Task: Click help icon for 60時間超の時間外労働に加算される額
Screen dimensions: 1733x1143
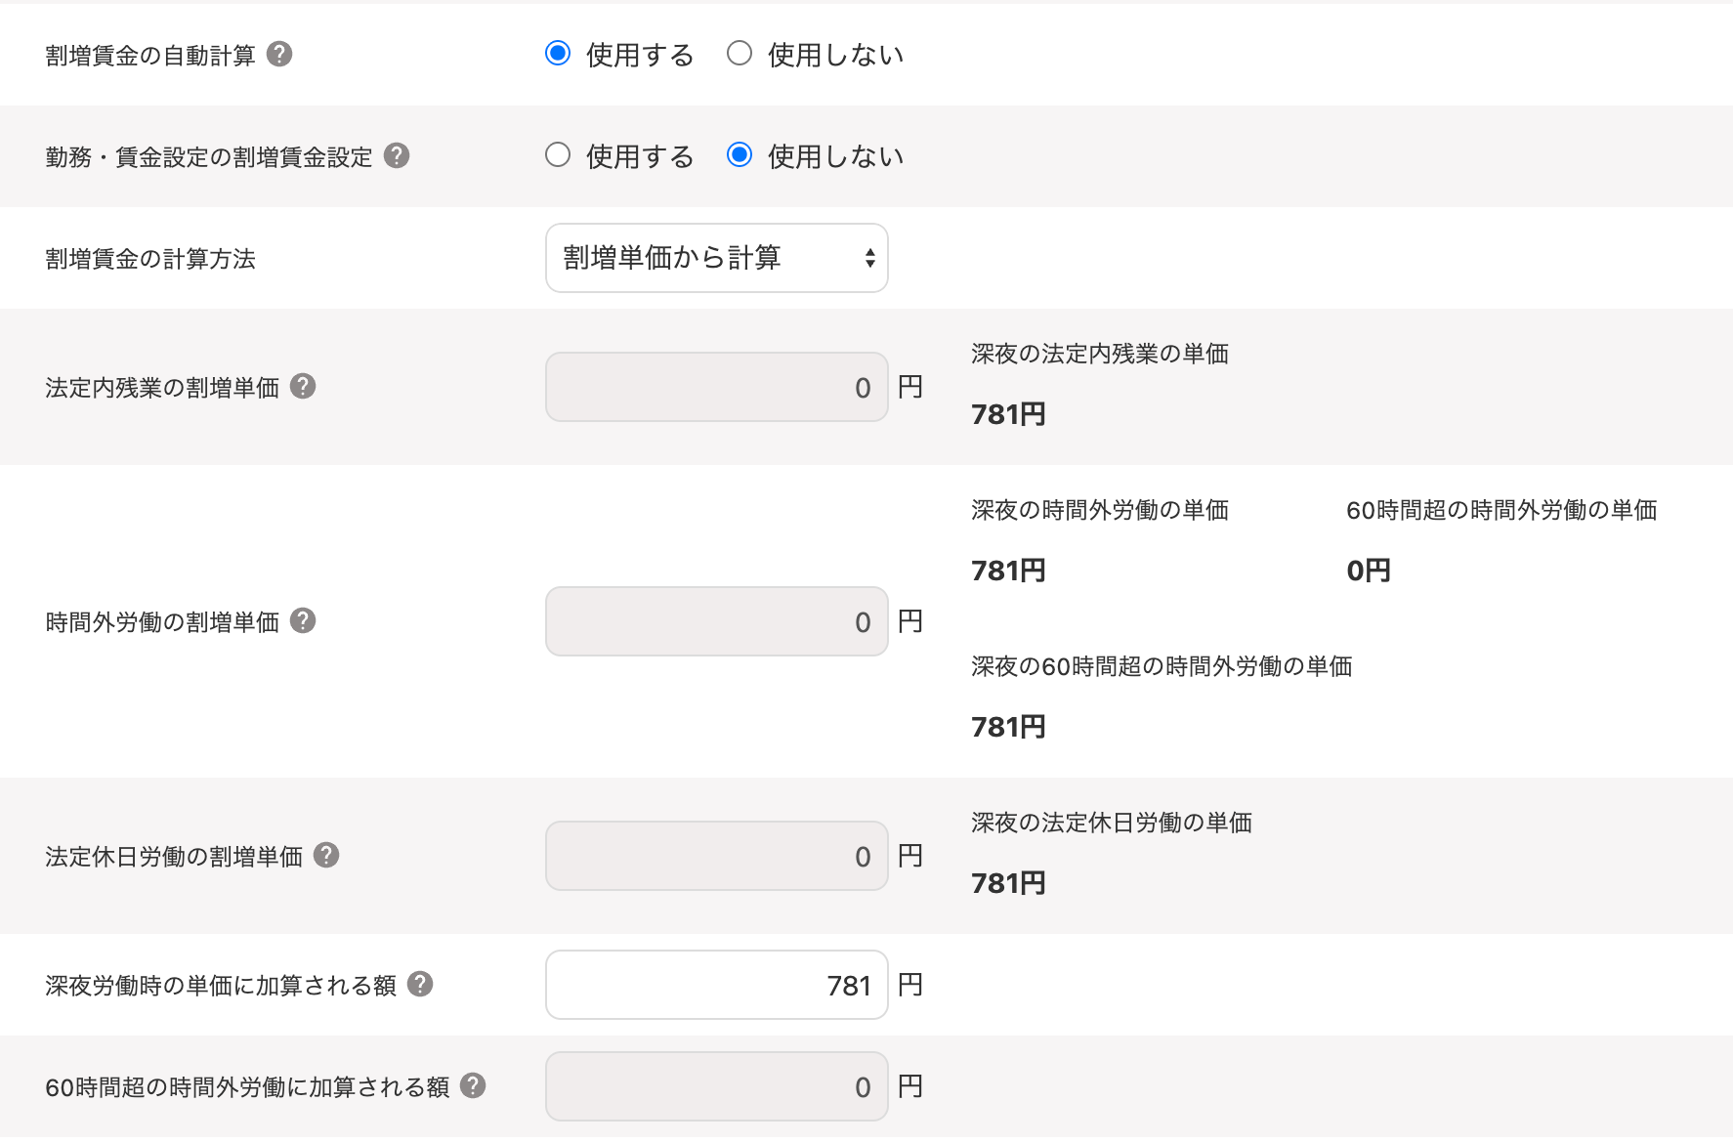Action: point(473,1086)
